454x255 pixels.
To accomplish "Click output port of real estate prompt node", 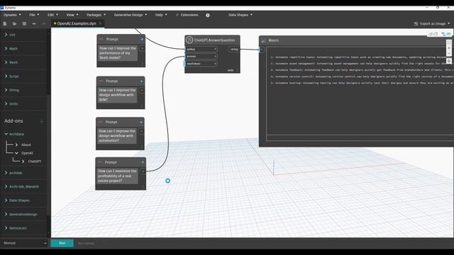I will pos(143,171).
